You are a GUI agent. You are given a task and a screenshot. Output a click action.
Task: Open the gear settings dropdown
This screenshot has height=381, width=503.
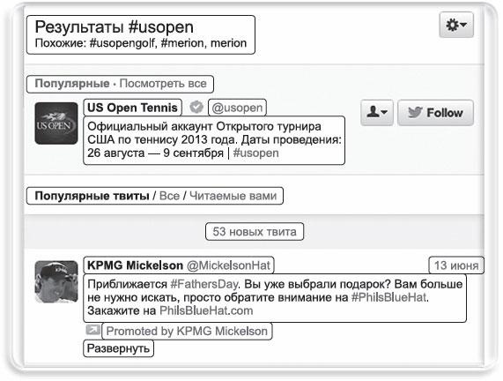pyautogui.click(x=456, y=25)
